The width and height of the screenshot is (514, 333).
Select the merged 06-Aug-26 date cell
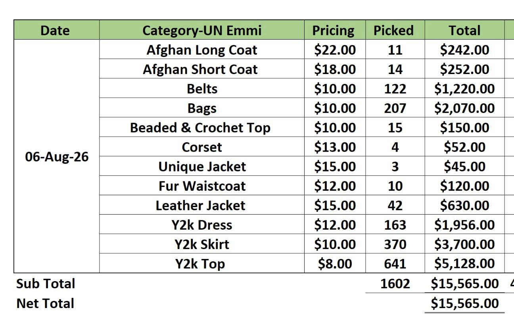click(x=56, y=156)
